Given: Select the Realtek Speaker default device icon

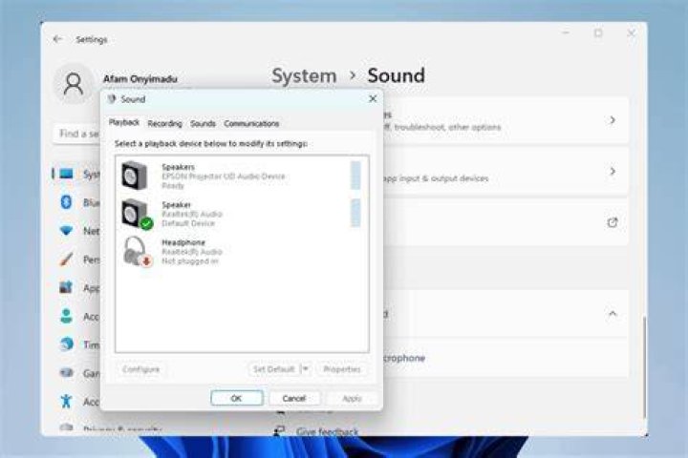Looking at the screenshot, I should pyautogui.click(x=137, y=214).
